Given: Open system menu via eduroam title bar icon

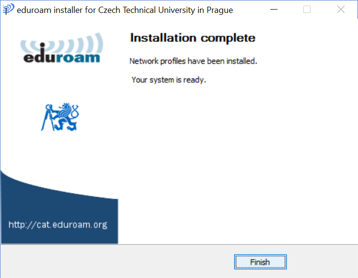Looking at the screenshot, I should [x=8, y=10].
